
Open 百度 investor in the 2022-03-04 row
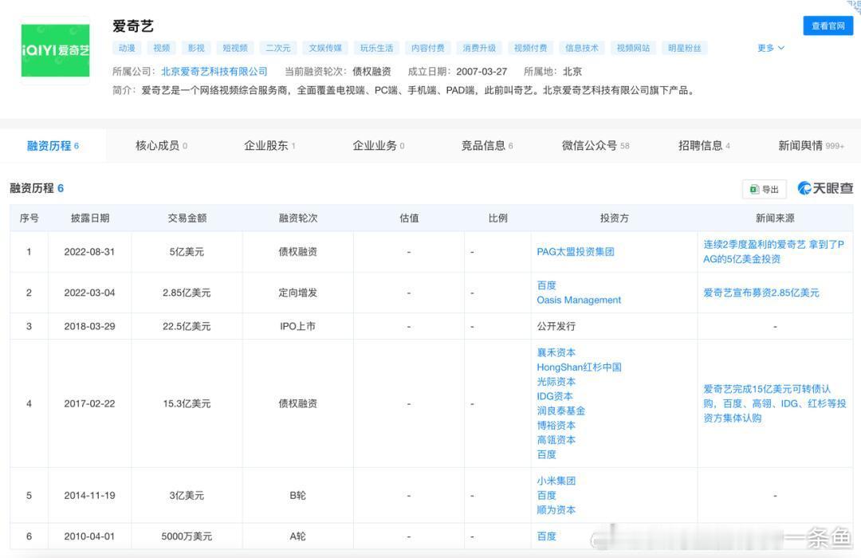pos(546,285)
